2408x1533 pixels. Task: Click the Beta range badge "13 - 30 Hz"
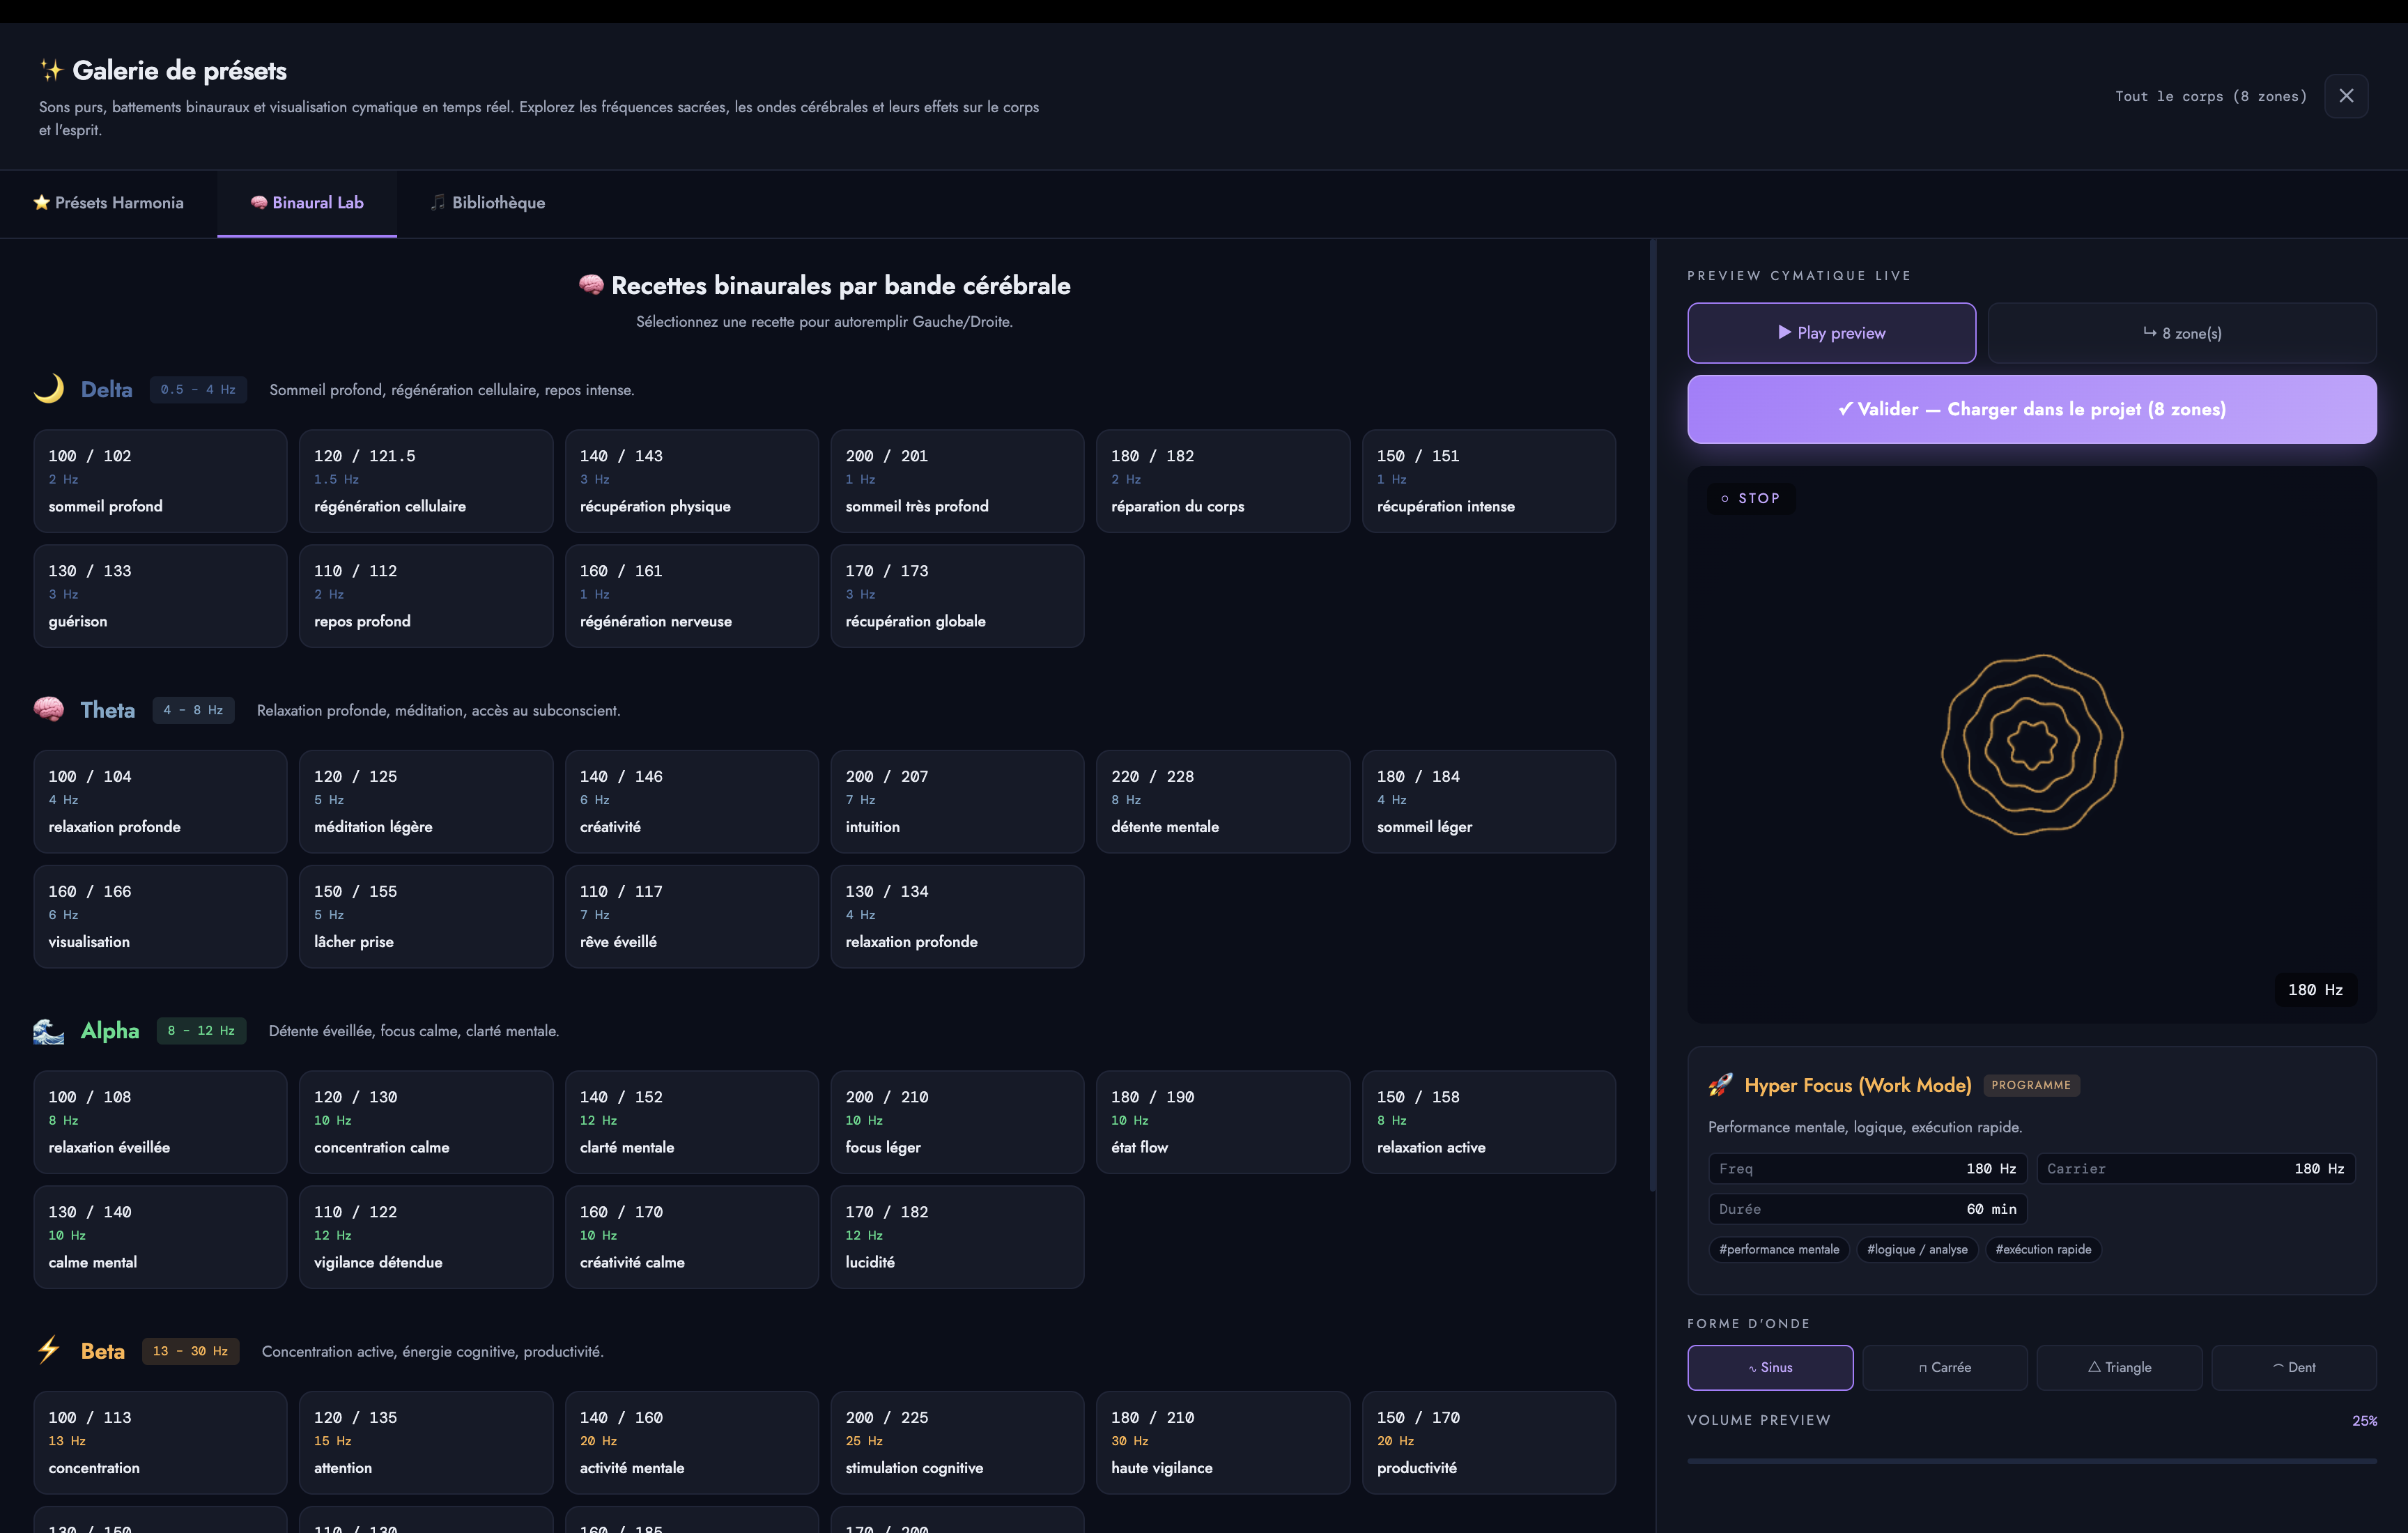[x=190, y=1351]
